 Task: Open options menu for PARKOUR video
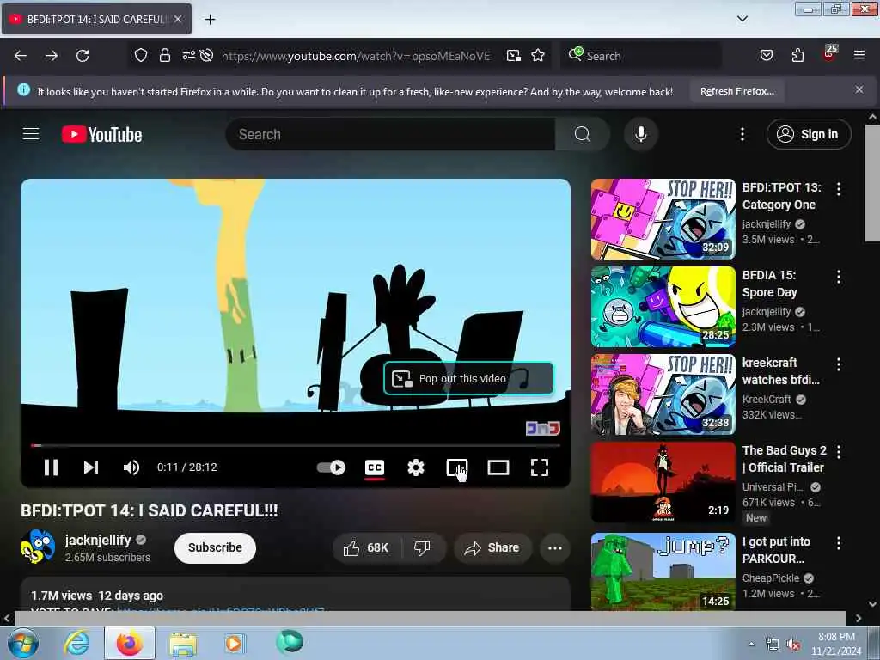(x=839, y=543)
